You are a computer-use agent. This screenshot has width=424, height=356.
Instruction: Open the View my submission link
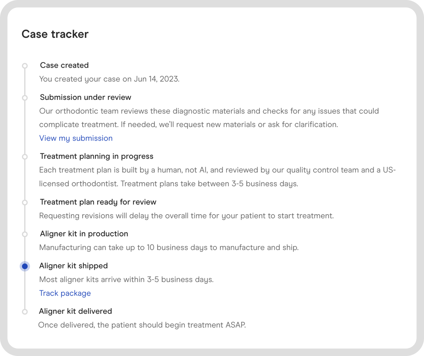point(76,138)
